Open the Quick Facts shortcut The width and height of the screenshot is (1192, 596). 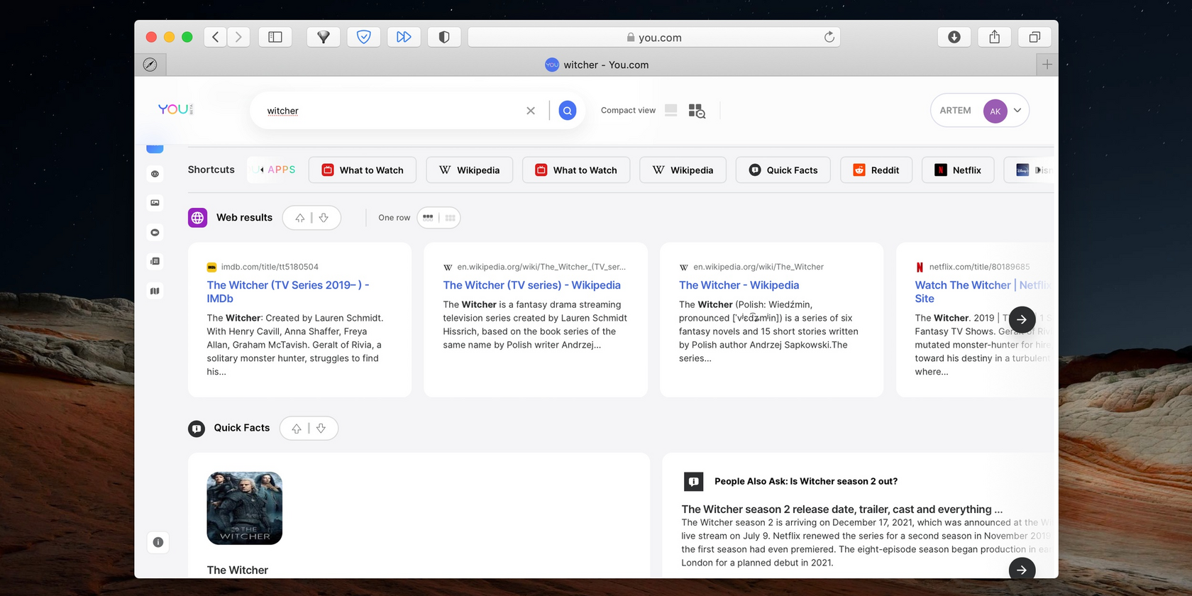pyautogui.click(x=783, y=170)
